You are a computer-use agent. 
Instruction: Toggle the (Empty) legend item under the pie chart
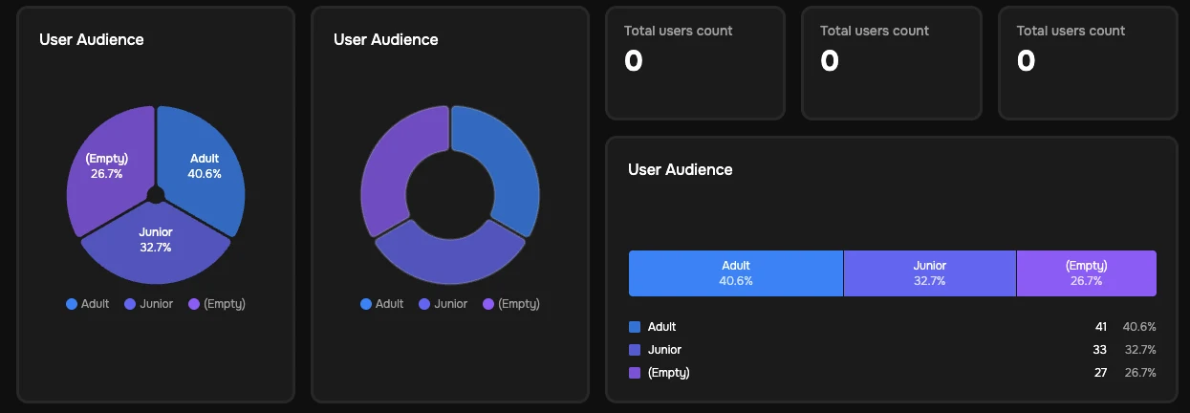(x=217, y=304)
